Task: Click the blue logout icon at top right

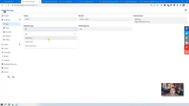Action: (x=186, y=10)
